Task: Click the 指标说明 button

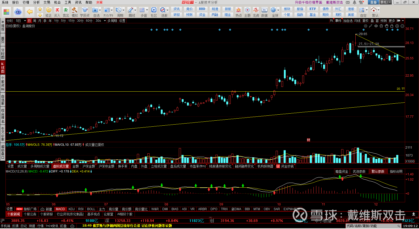Action: (396, 171)
